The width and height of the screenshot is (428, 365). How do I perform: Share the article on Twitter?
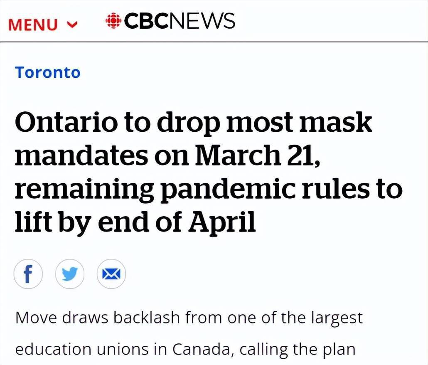pyautogui.click(x=70, y=274)
